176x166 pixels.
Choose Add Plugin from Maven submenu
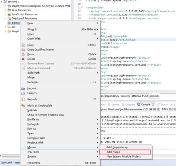(x=125, y=152)
